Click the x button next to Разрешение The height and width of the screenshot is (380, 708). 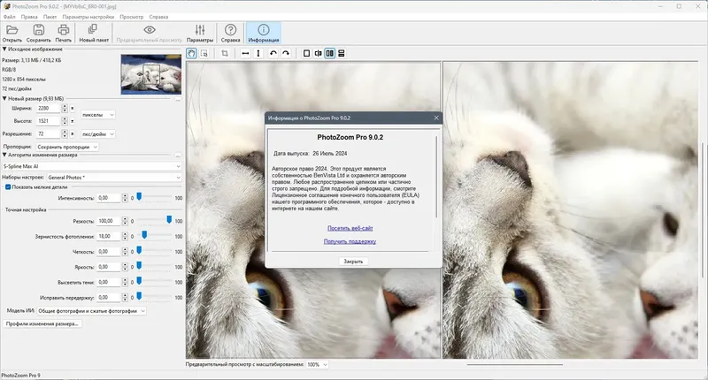[x=72, y=133]
